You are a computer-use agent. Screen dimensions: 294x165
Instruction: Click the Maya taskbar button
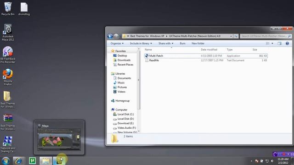point(59,161)
